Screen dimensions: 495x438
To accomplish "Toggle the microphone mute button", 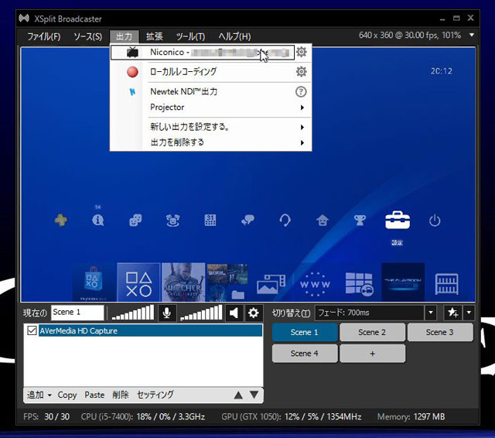I will (x=167, y=313).
